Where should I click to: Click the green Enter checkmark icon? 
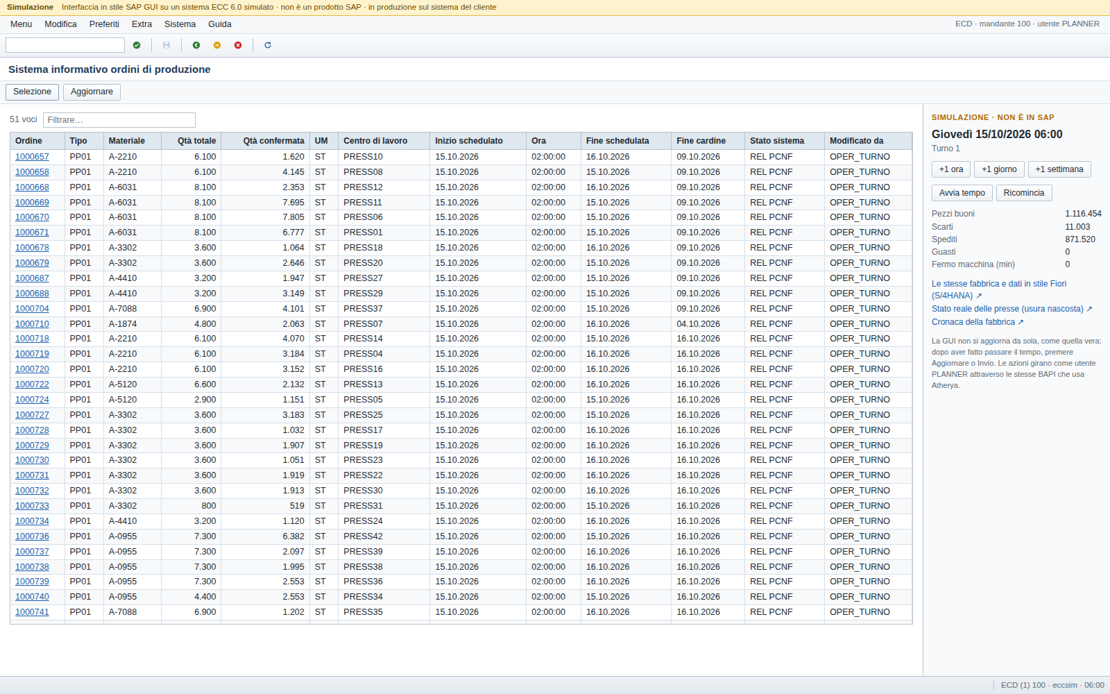(137, 45)
